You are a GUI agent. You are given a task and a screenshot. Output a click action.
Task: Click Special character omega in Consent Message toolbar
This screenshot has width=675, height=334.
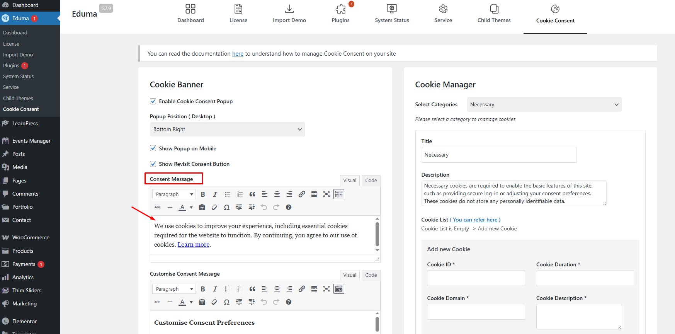[x=227, y=207]
